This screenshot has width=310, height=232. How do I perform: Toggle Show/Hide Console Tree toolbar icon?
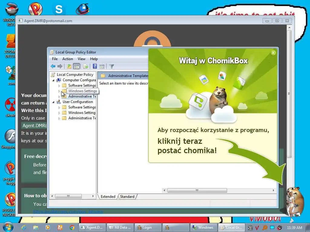coord(76,66)
